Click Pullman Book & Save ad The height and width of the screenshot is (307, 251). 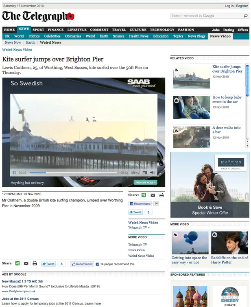click(210, 185)
